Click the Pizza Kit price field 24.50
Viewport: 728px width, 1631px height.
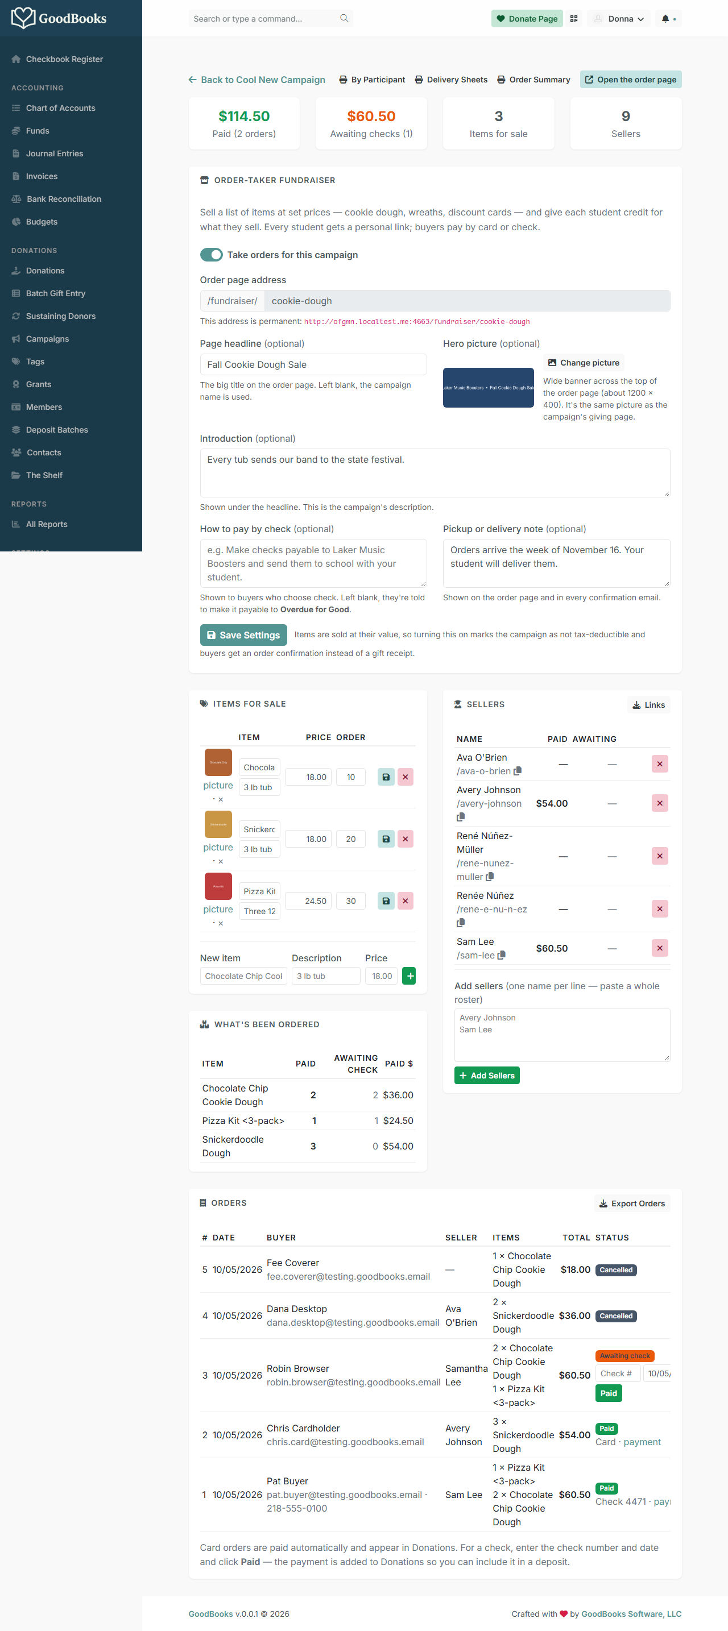tap(308, 901)
